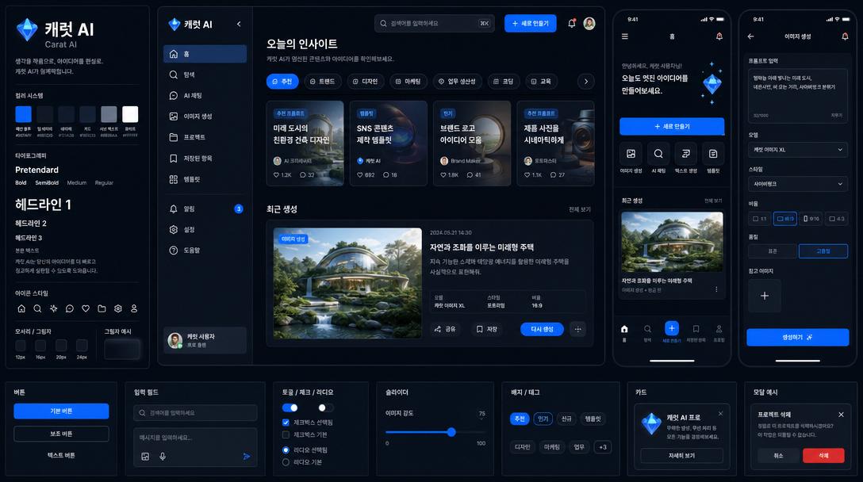The width and height of the screenshot is (863, 482).
Task: Tap center plus button in mobile bottom nav
Action: point(672,328)
